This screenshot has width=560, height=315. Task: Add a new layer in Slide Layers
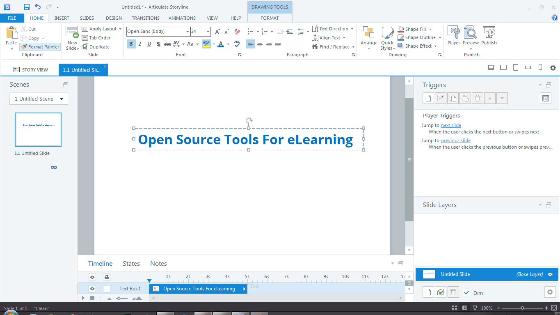coord(428,292)
